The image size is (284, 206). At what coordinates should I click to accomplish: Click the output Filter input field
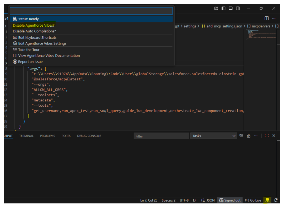point(161,136)
